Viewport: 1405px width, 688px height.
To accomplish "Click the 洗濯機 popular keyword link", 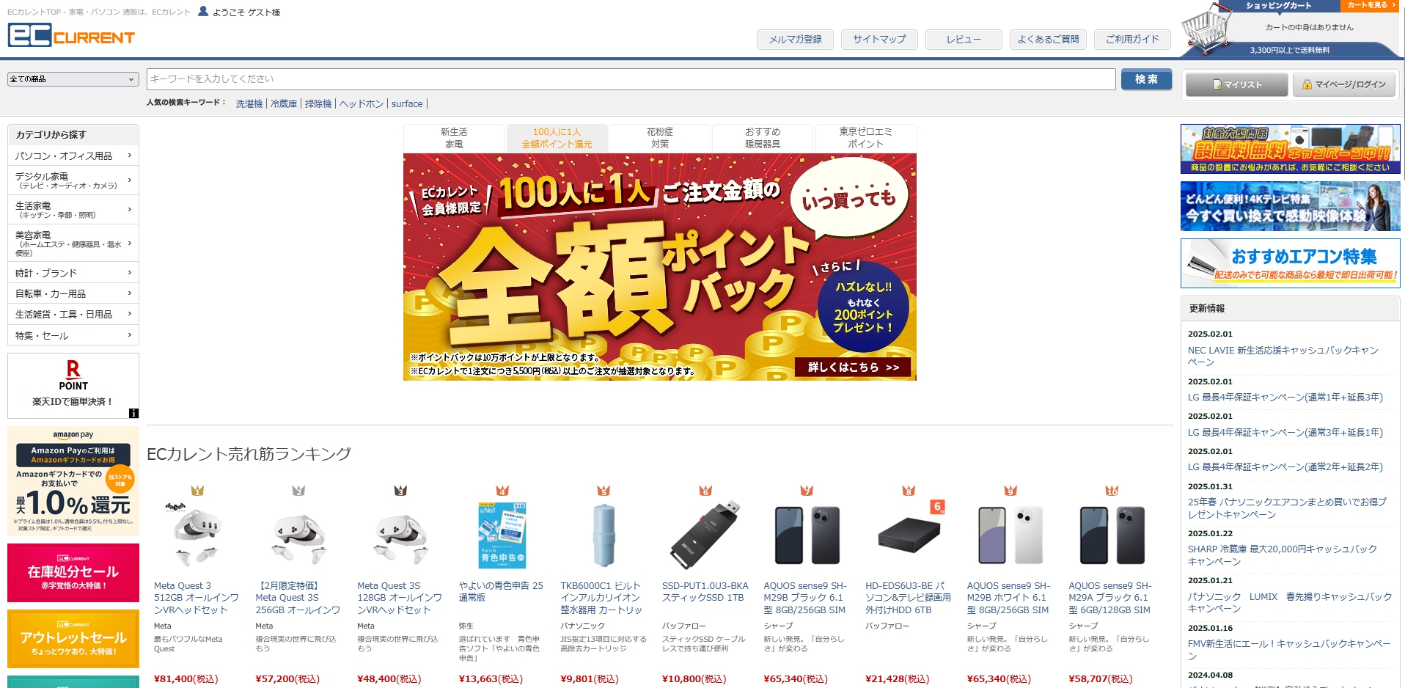I will pyautogui.click(x=249, y=104).
